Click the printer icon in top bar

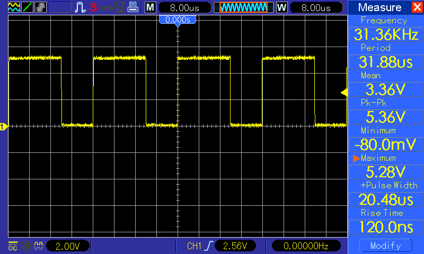coord(133,7)
